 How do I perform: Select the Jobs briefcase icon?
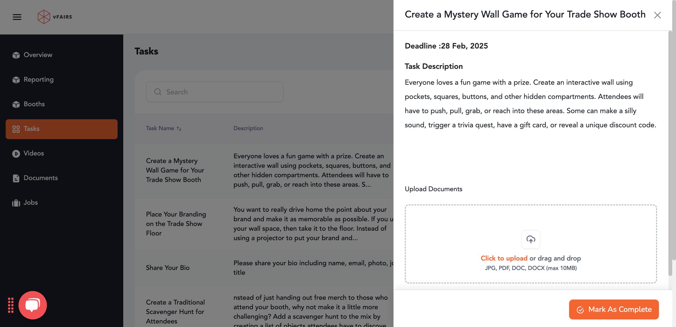click(x=16, y=202)
